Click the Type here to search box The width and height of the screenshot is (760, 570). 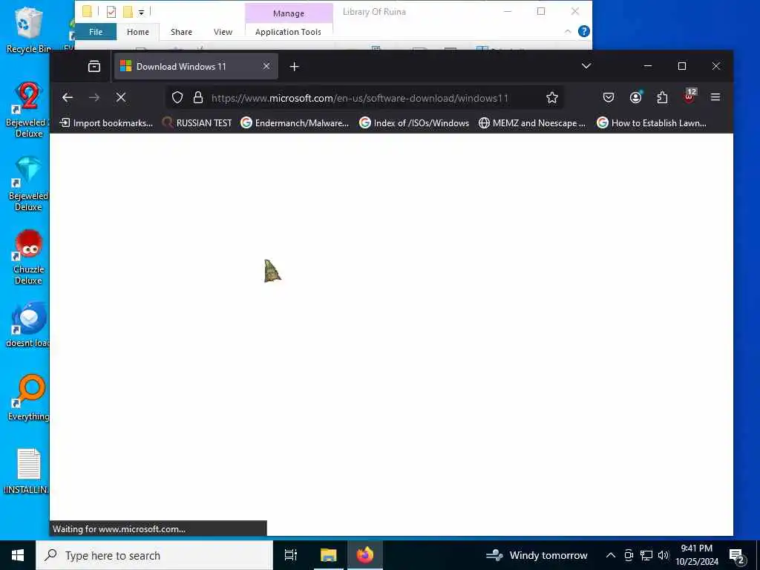click(154, 555)
